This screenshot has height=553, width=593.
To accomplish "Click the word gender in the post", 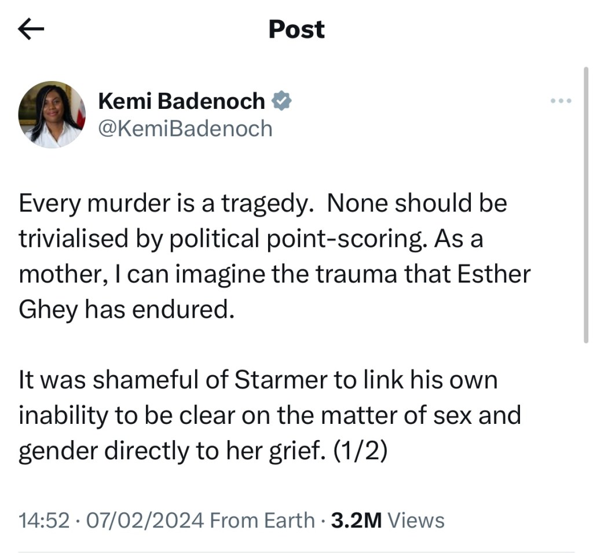I will tap(58, 450).
